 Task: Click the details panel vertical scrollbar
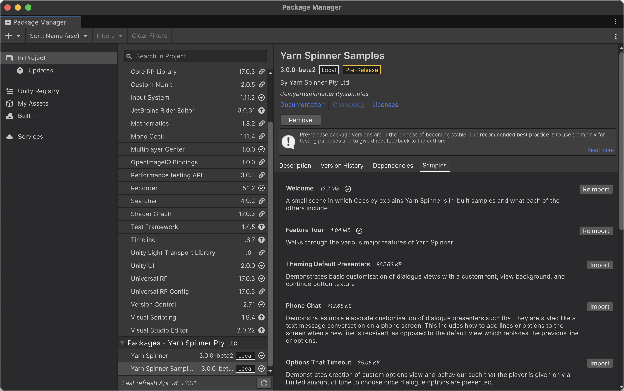click(x=621, y=141)
